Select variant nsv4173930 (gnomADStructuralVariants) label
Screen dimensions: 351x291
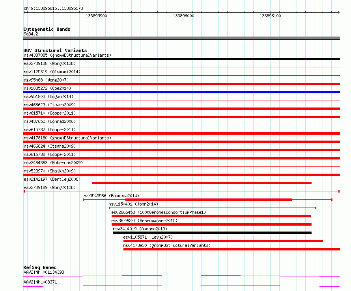coord(167,245)
